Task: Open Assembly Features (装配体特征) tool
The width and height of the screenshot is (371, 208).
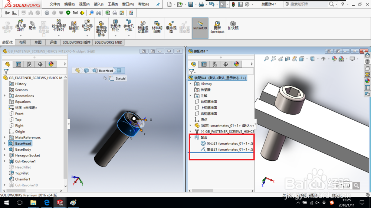Action: pyautogui.click(x=115, y=26)
